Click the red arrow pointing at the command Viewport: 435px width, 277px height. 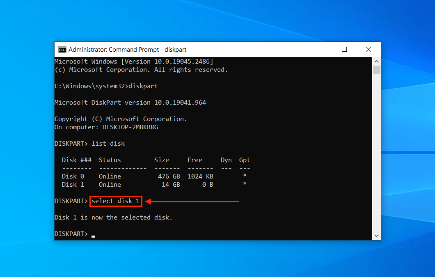[193, 201]
